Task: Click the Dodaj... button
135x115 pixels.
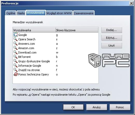Action: (112, 30)
